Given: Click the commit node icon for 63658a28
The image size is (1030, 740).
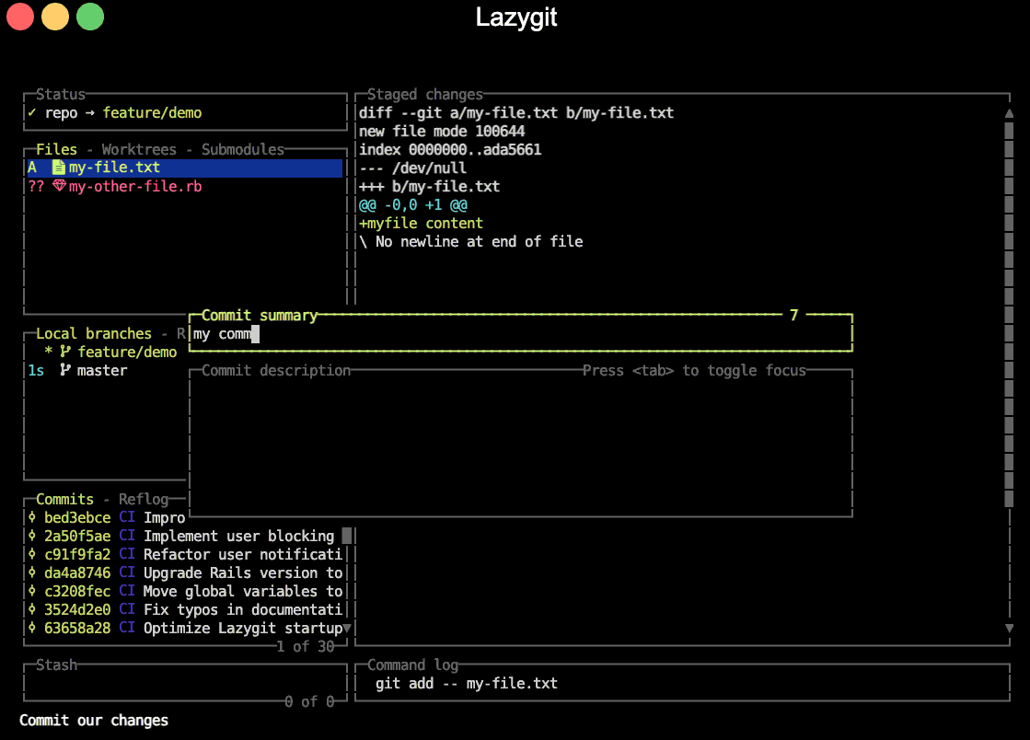Looking at the screenshot, I should tap(32, 628).
